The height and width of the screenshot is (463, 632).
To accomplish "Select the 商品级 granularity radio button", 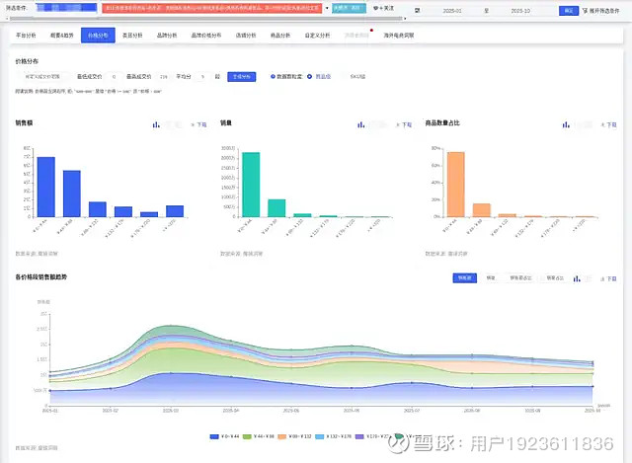I will (309, 77).
